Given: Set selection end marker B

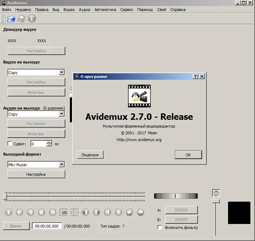Looking at the screenshot, I should [x=74, y=212].
